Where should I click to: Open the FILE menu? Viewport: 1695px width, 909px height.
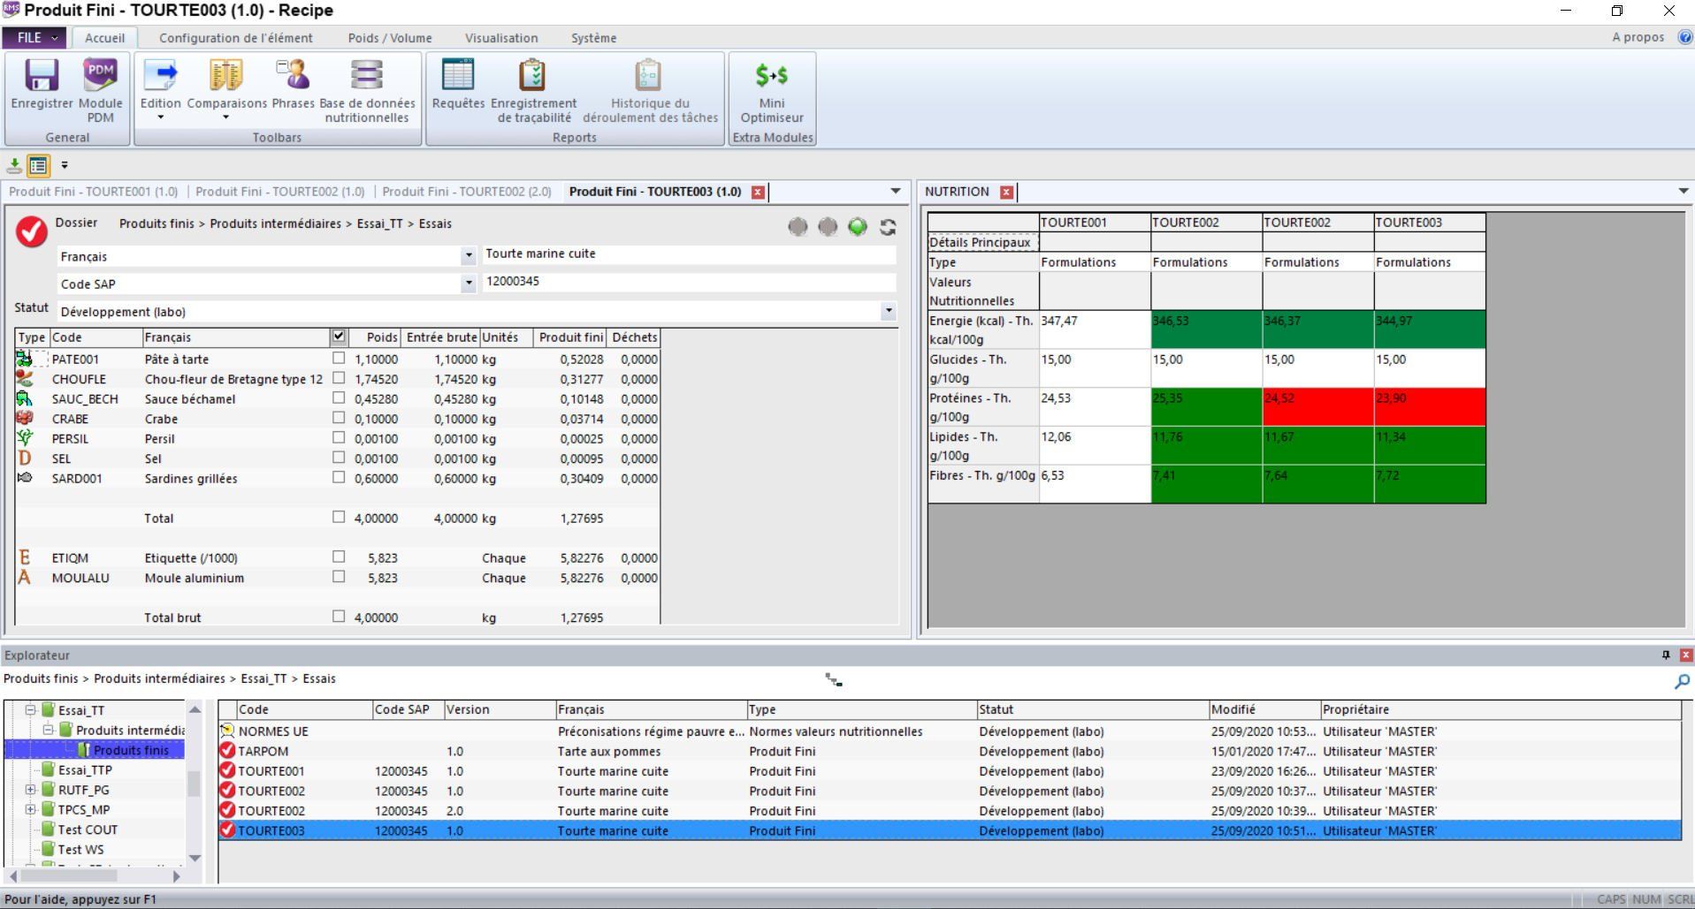coord(34,38)
